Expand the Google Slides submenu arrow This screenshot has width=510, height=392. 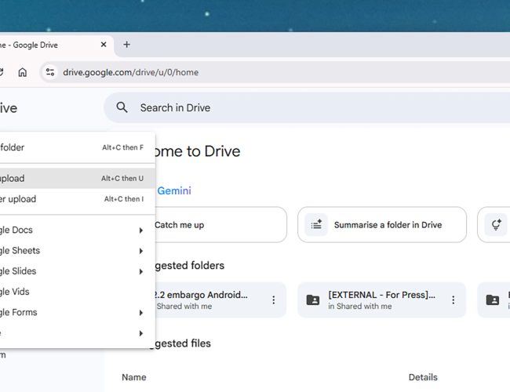[140, 271]
